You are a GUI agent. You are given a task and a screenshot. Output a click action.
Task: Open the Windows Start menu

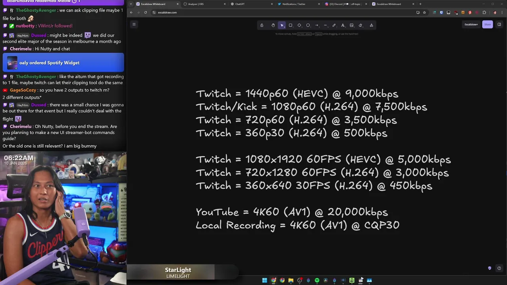(265, 280)
